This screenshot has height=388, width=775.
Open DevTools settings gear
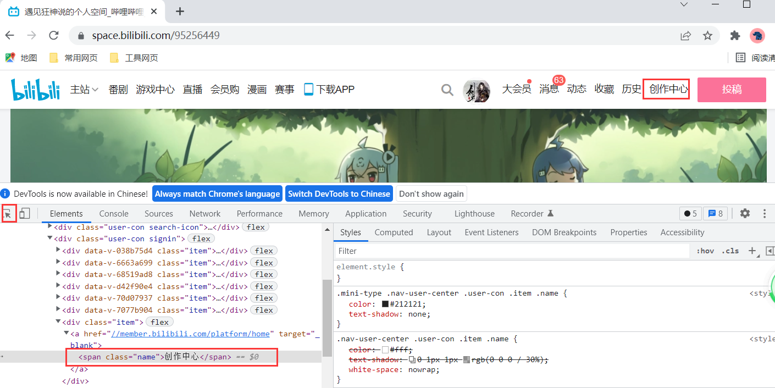point(745,213)
